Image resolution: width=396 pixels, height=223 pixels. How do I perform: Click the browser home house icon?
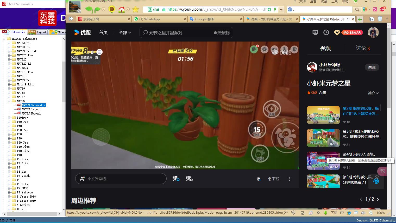pyautogui.click(x=121, y=10)
